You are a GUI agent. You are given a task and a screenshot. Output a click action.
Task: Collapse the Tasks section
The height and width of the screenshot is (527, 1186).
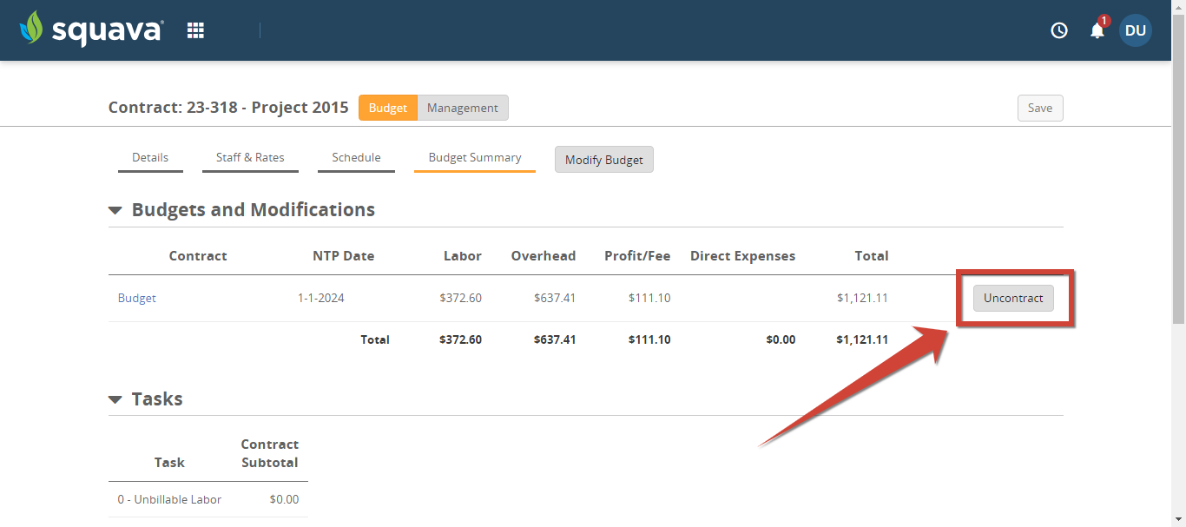[x=115, y=399]
